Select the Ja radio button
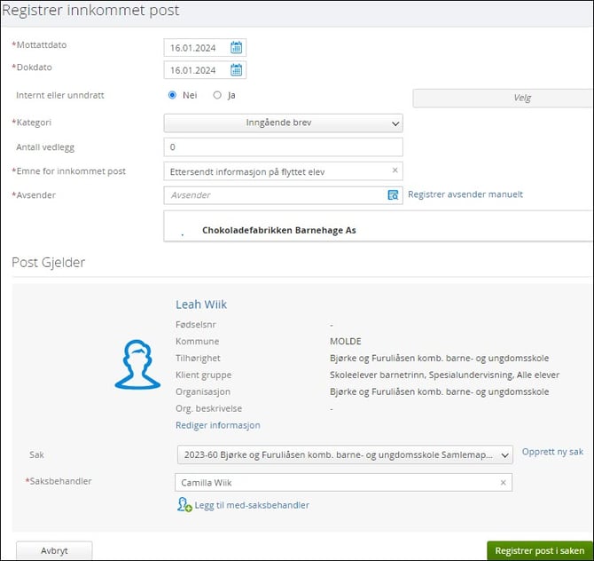 pyautogui.click(x=217, y=95)
